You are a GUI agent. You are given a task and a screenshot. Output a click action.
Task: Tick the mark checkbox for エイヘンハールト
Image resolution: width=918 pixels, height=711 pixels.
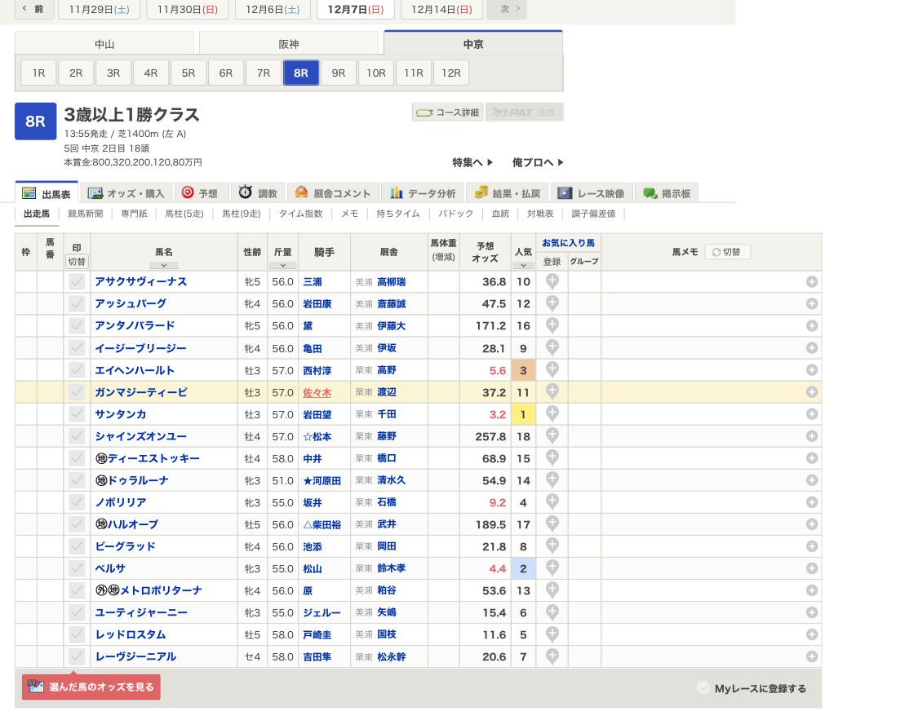[x=77, y=370]
